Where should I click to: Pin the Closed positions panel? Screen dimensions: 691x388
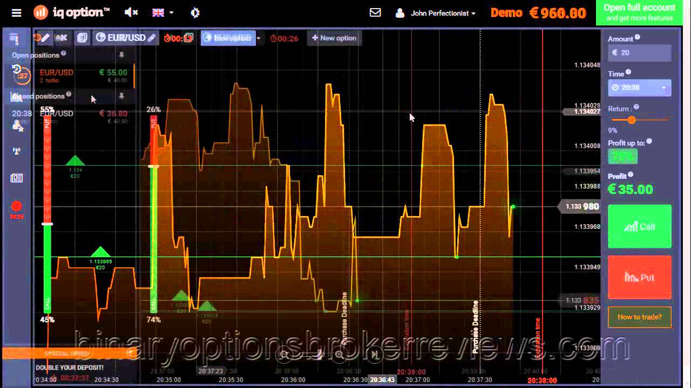(x=121, y=96)
